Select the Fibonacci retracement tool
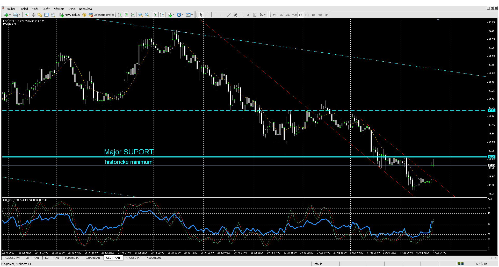 tap(242, 15)
